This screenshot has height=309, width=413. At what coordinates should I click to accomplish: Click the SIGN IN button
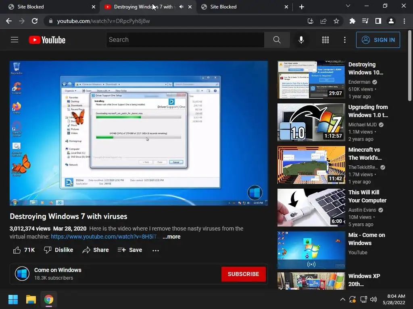pyautogui.click(x=378, y=40)
